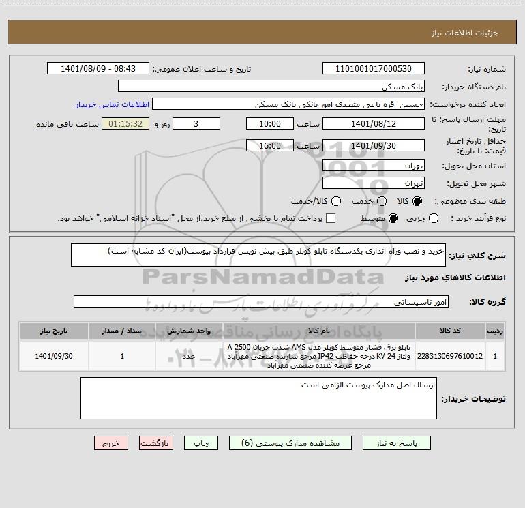Click the تعداد / مقدار column header

tap(122, 331)
